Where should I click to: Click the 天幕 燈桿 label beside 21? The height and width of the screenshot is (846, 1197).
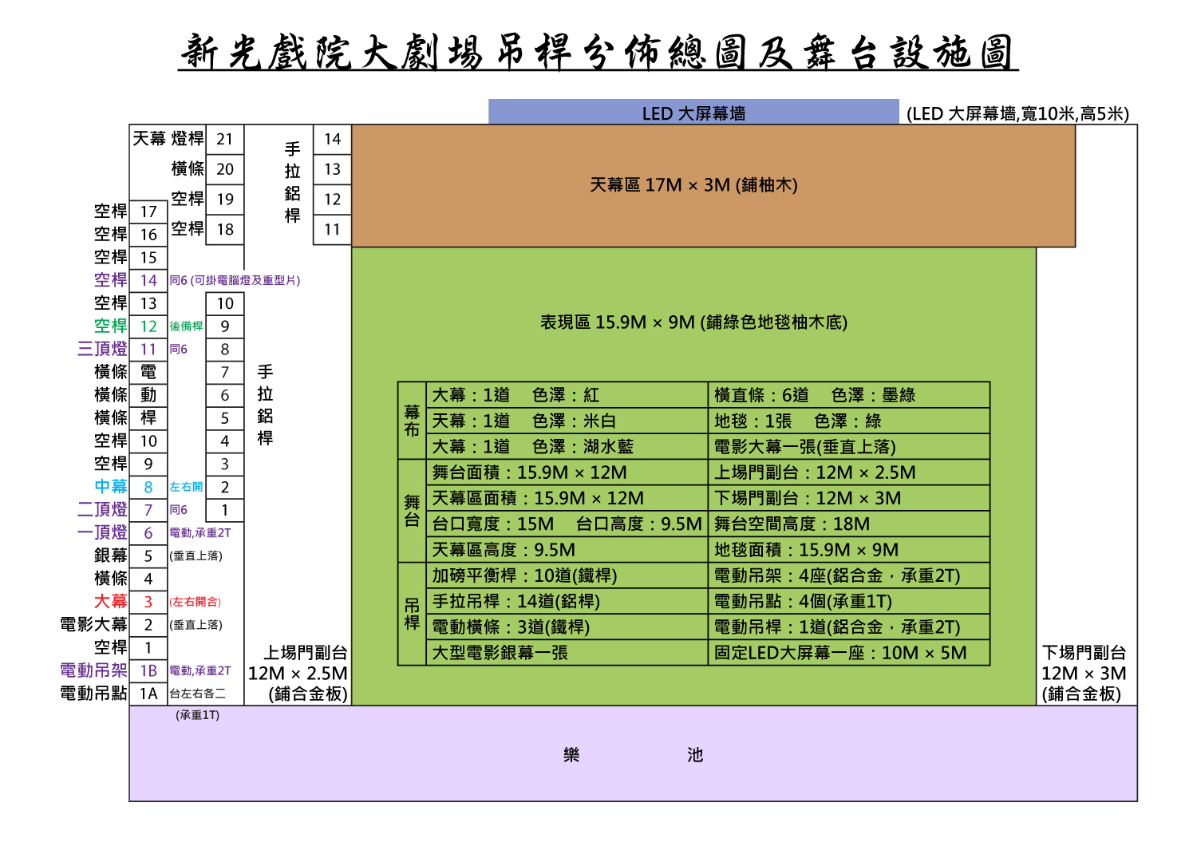(x=168, y=139)
